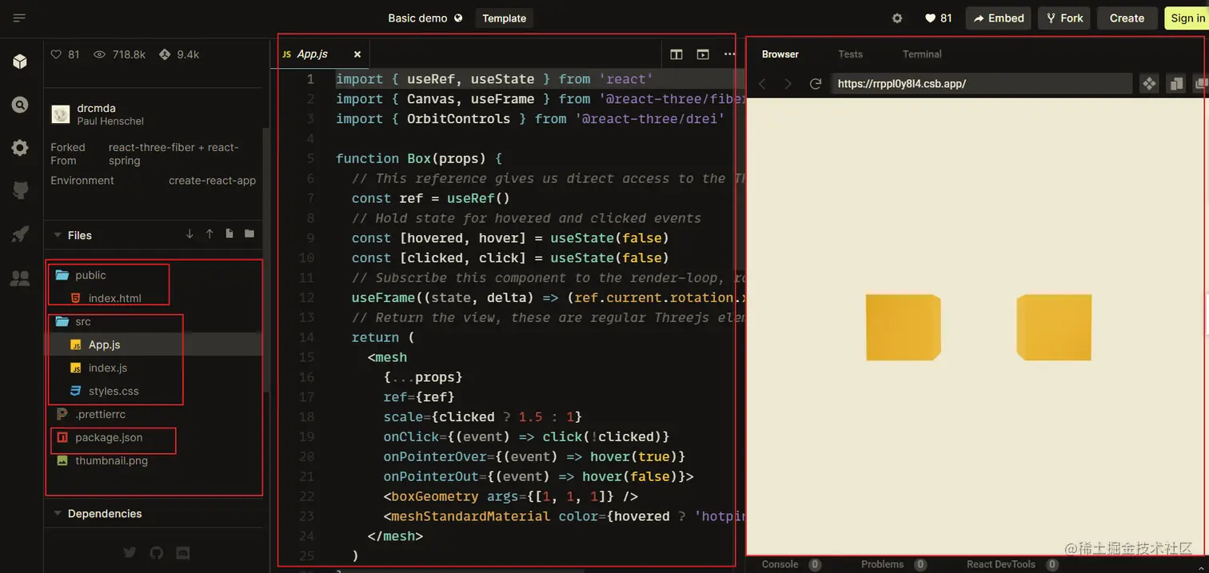
Task: Split the editor with the layout icon
Action: point(676,54)
